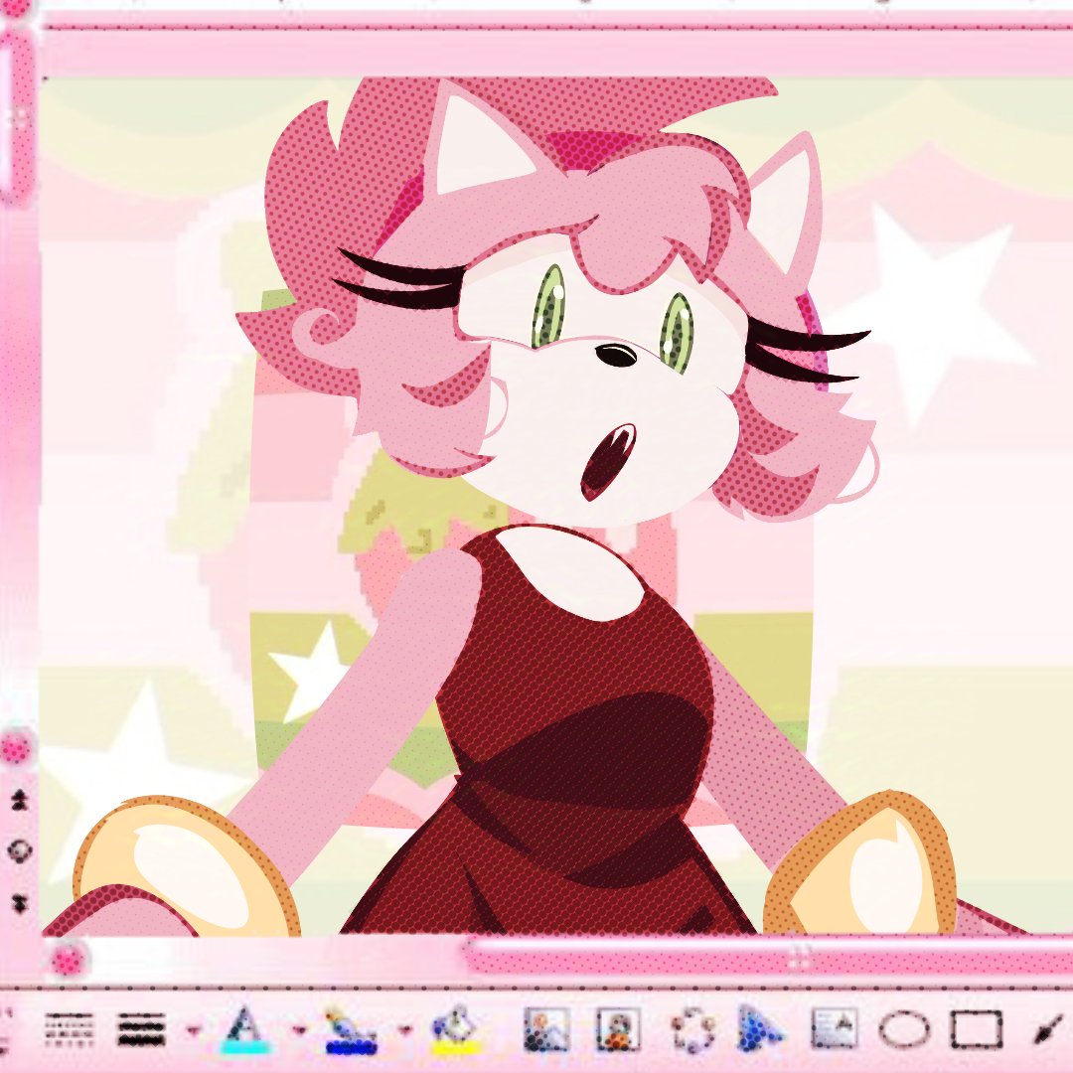Select the Oval shape tool

tap(904, 1029)
